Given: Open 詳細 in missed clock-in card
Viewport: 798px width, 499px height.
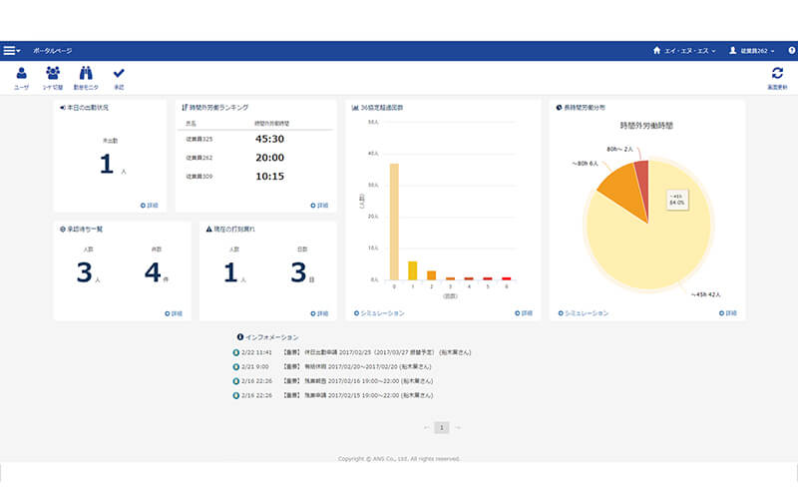Looking at the screenshot, I should [x=318, y=313].
